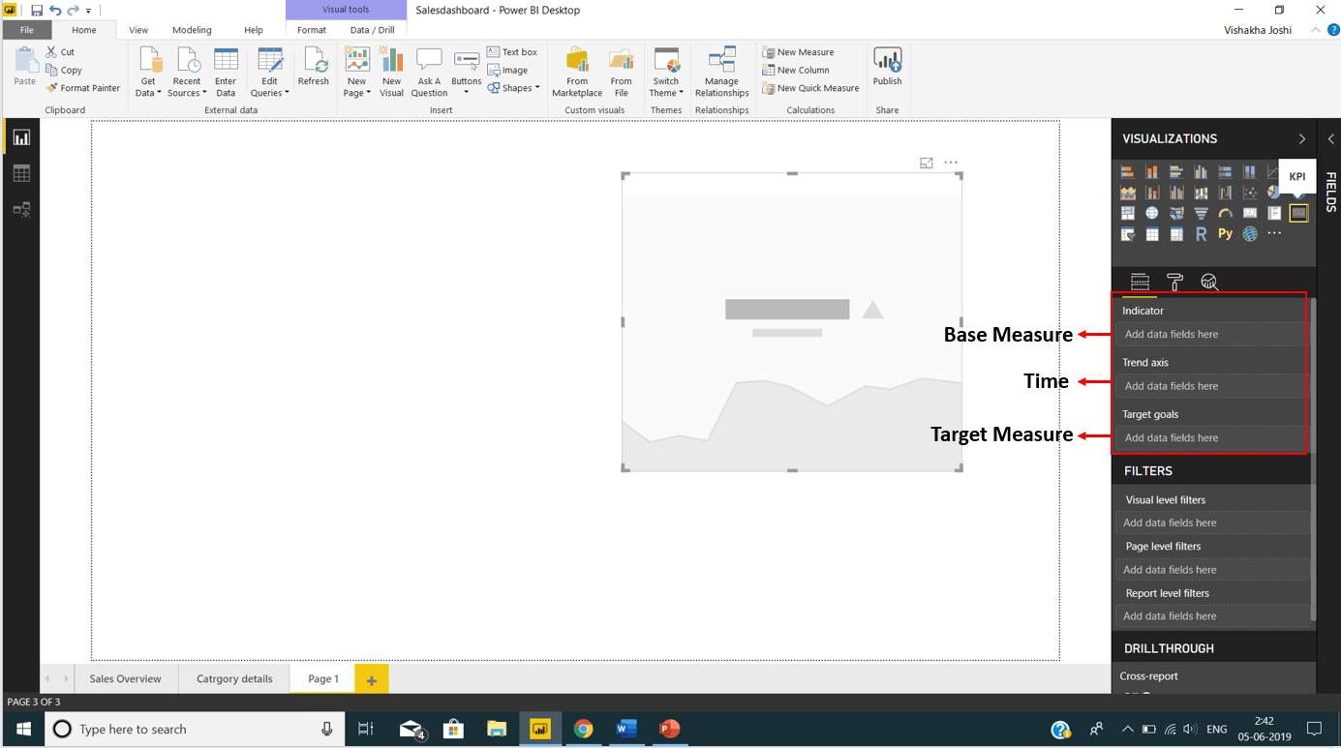Select the Card visual with 123
The height and width of the screenshot is (748, 1341).
[x=1250, y=213]
